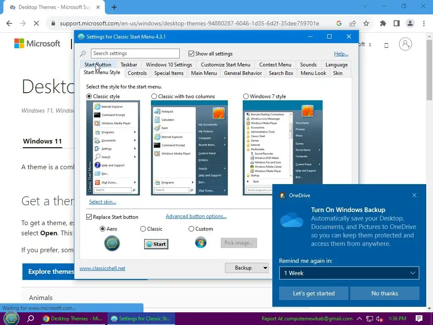Open the Menu Look tab
Screen dimensions: 433x325
[313, 73]
